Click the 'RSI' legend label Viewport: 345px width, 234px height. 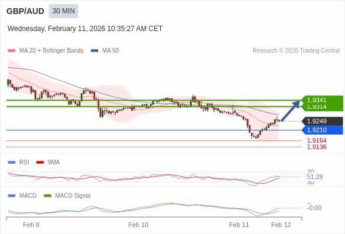[x=24, y=162]
